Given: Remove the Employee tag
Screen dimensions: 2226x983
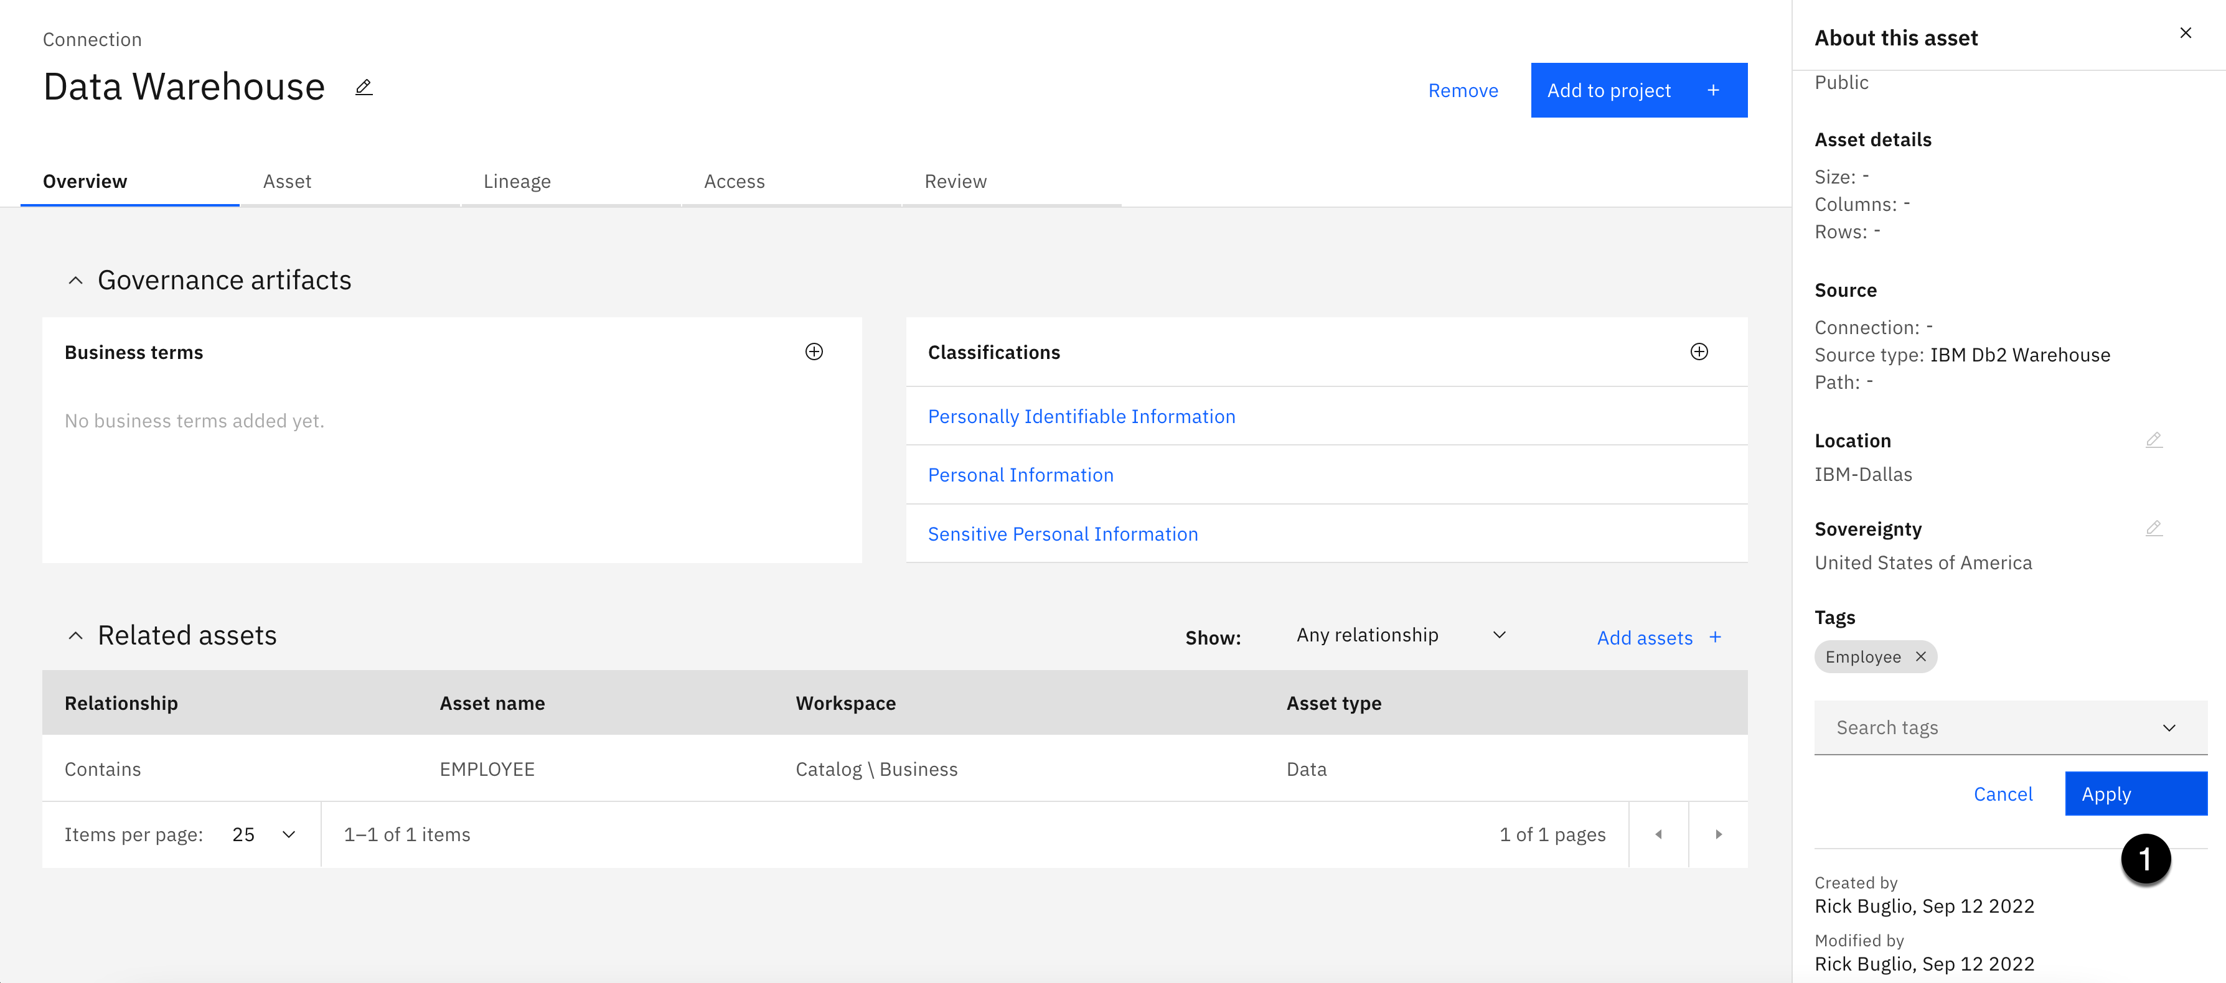Looking at the screenshot, I should pos(1920,656).
